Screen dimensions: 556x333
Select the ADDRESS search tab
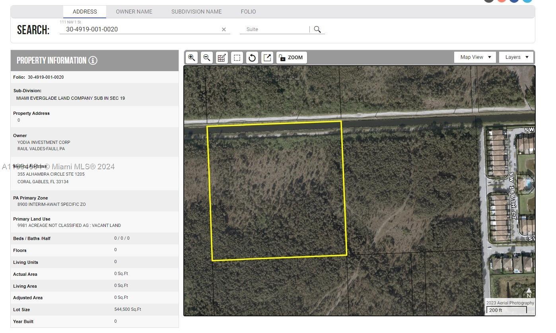pos(85,12)
